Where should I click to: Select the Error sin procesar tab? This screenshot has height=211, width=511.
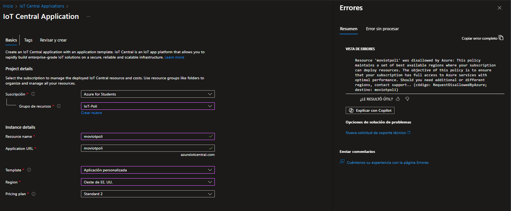[382, 29]
